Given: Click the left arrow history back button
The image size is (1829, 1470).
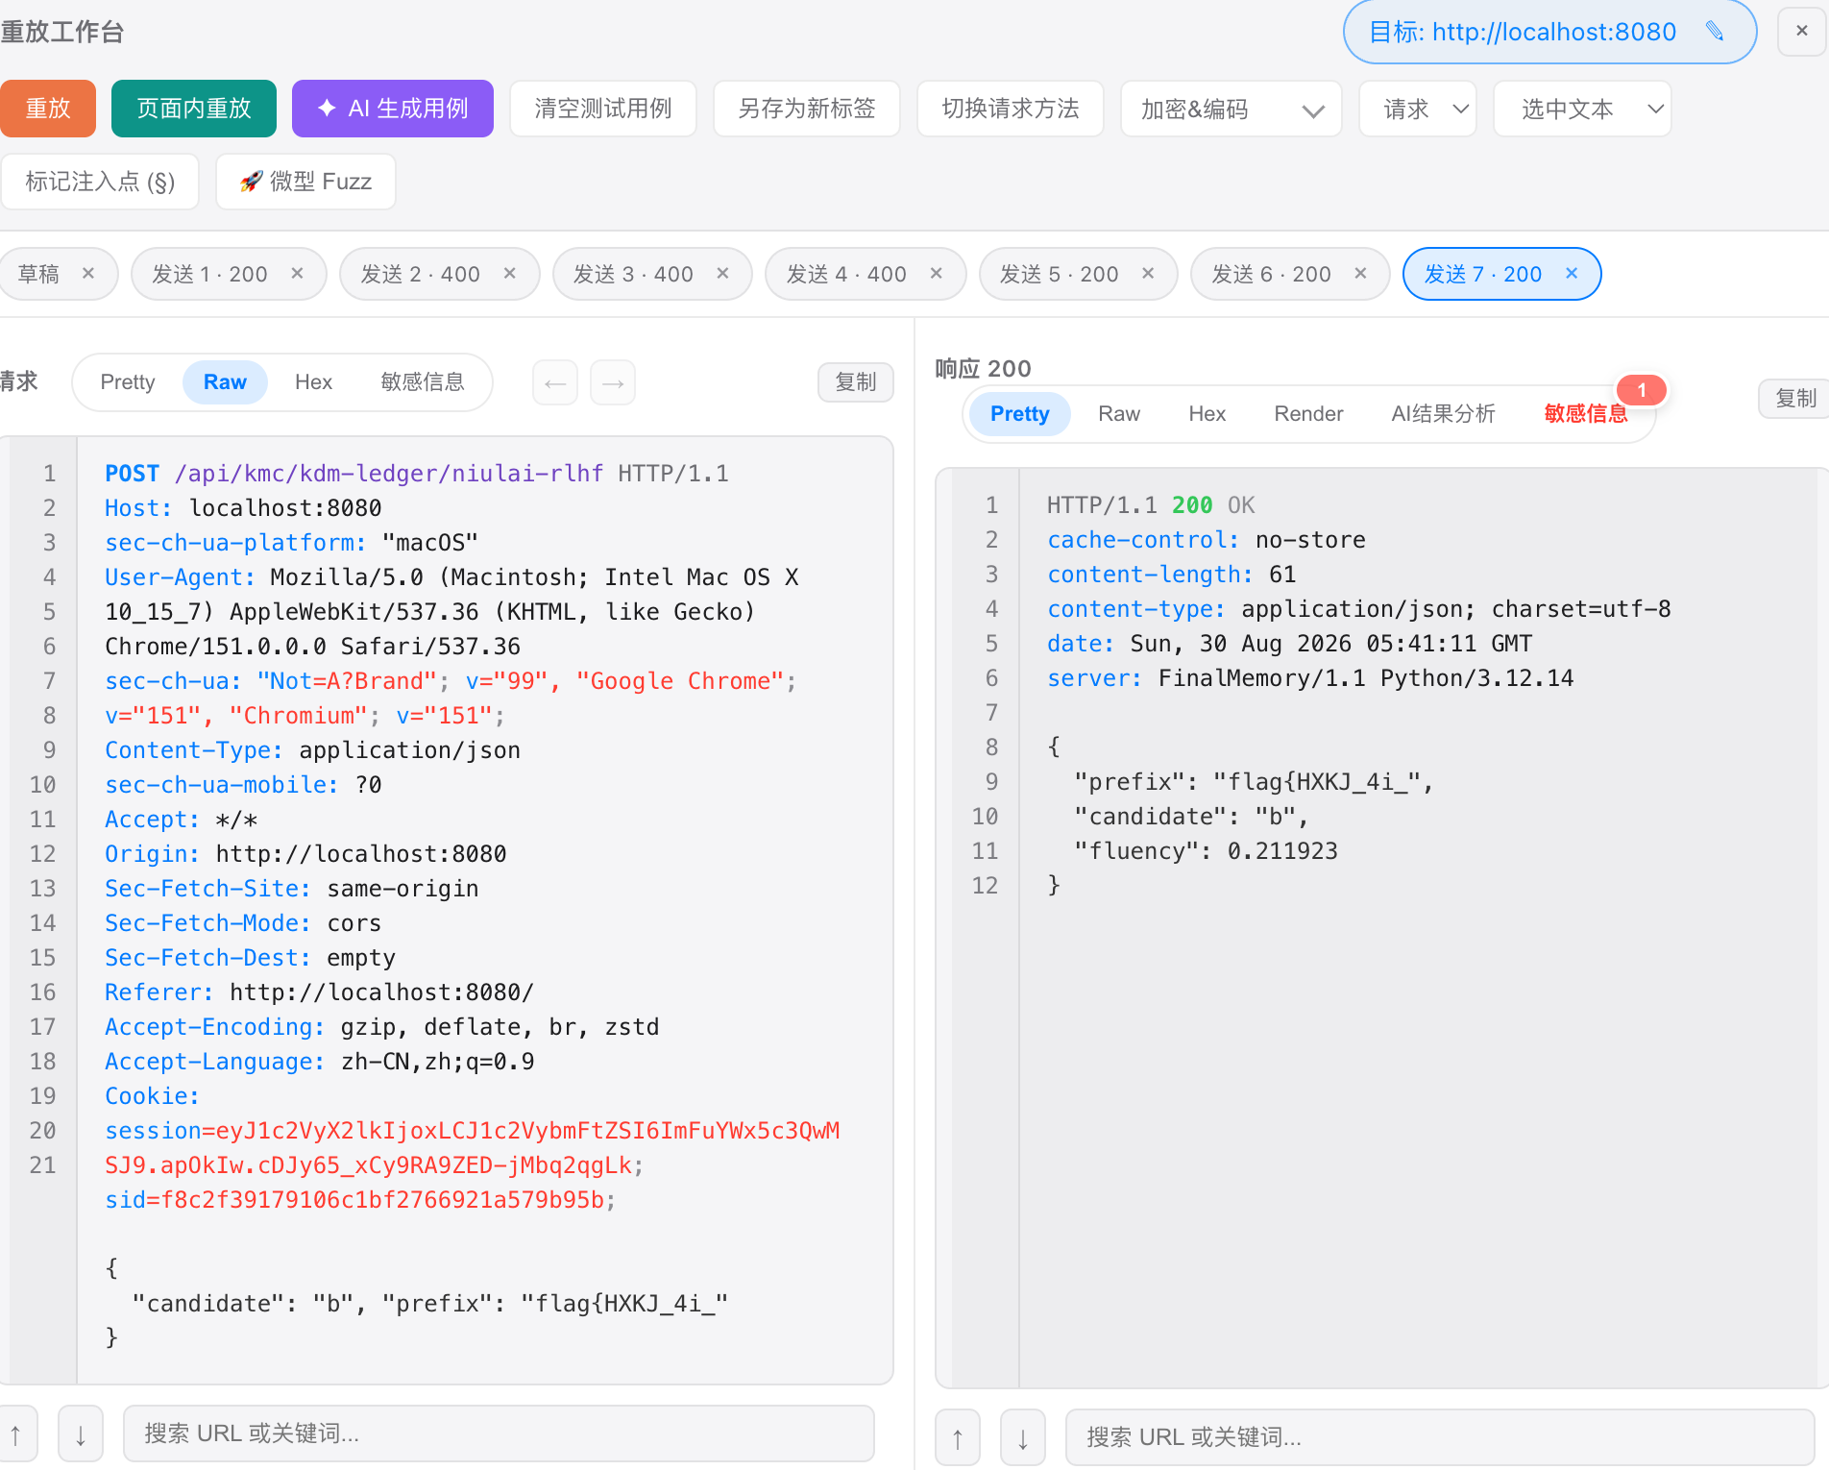Looking at the screenshot, I should [x=555, y=383].
